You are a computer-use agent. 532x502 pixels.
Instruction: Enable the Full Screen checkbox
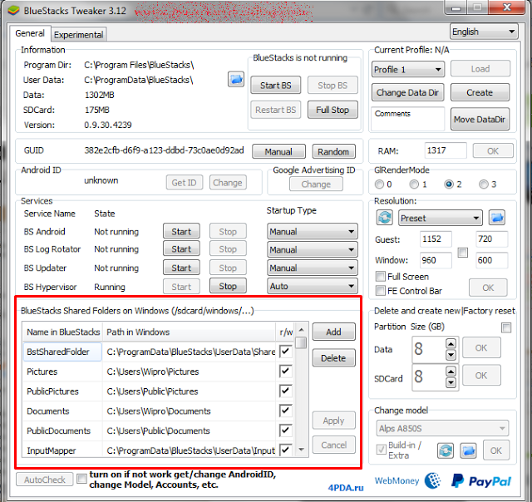pyautogui.click(x=381, y=277)
